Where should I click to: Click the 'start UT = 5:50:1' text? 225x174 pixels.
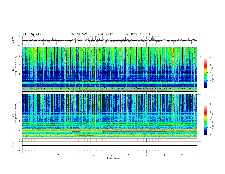[137, 34]
